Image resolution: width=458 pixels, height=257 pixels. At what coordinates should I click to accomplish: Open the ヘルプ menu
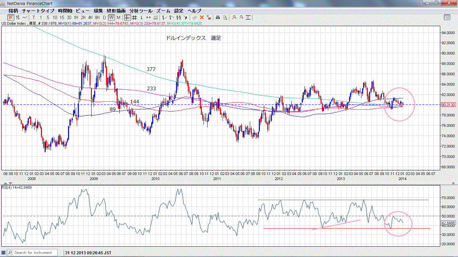[x=194, y=11]
